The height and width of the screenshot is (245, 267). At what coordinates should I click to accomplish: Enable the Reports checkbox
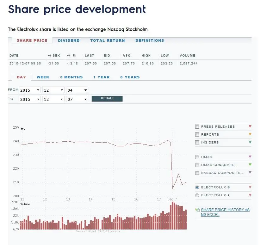click(x=197, y=135)
